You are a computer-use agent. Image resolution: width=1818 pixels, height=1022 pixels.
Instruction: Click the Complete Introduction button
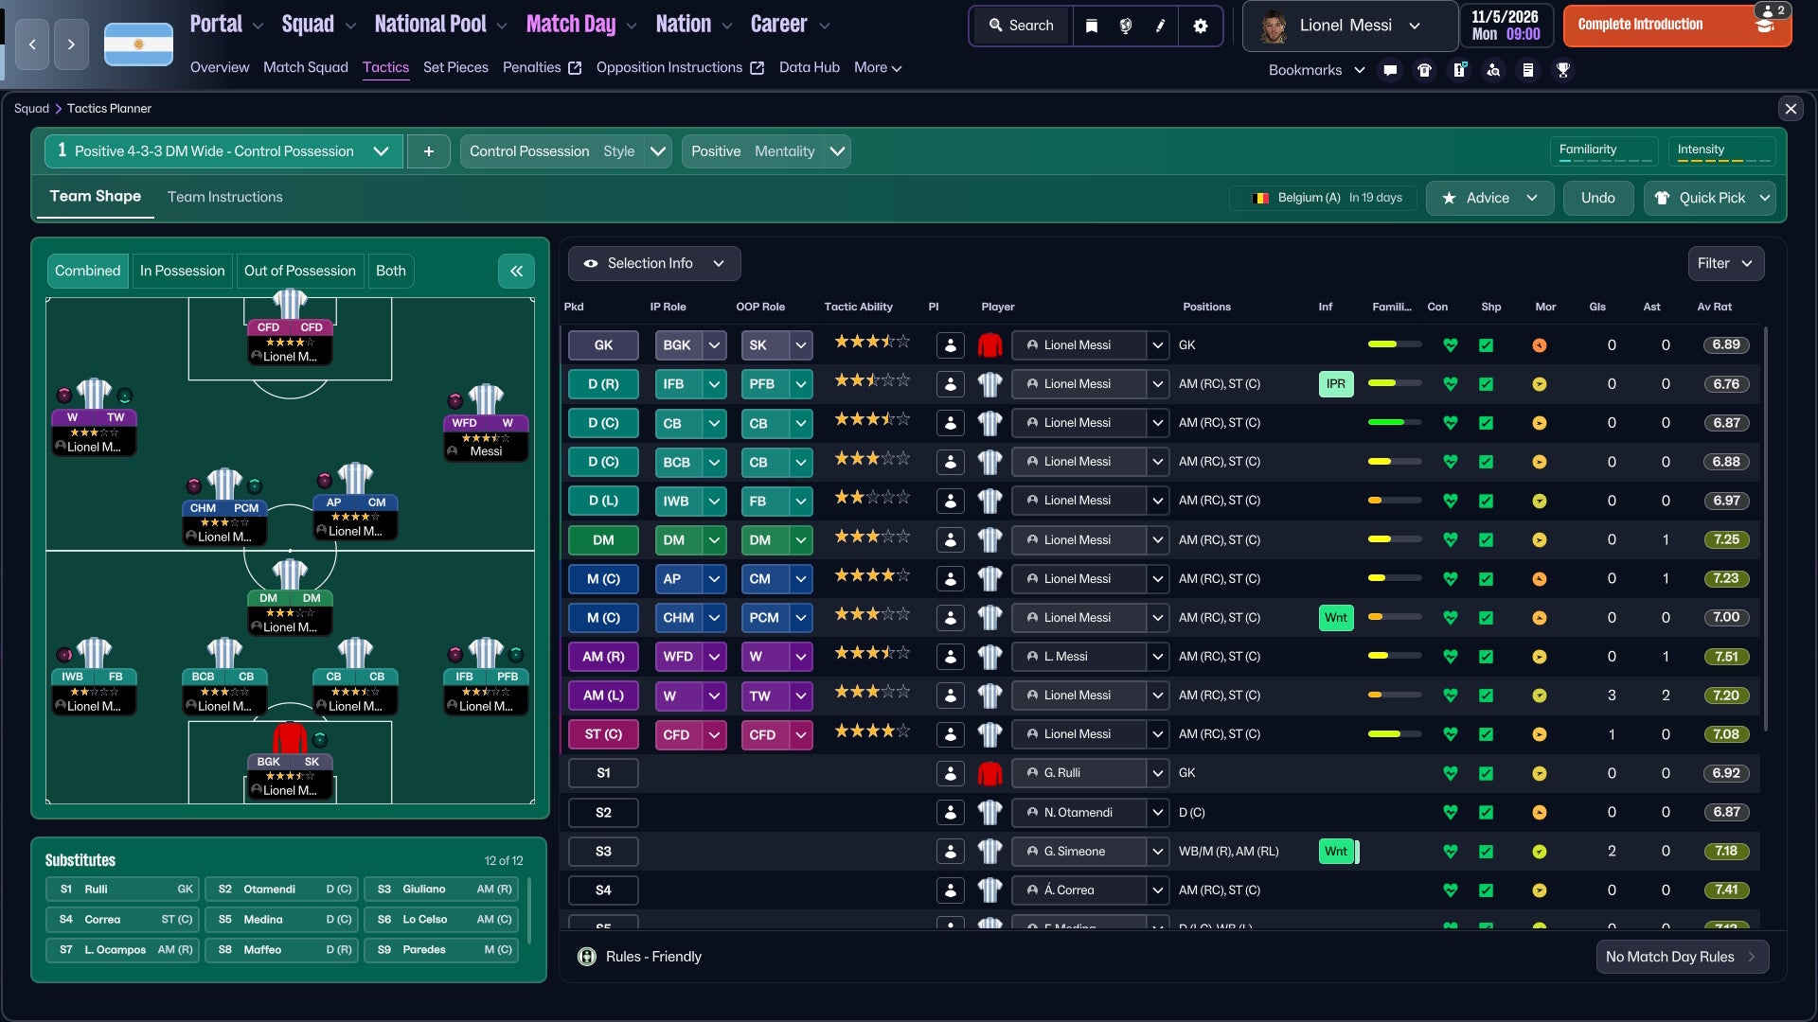[1677, 26]
